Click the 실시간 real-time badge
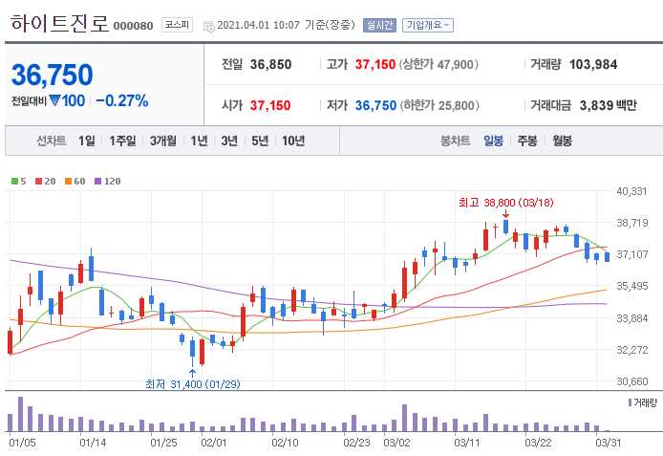 coord(379,25)
